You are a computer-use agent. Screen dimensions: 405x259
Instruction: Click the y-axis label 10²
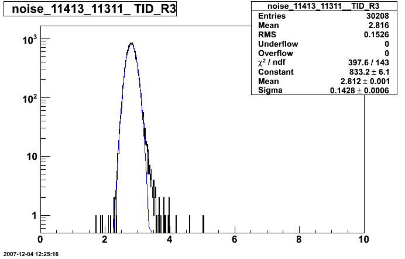tap(30, 99)
